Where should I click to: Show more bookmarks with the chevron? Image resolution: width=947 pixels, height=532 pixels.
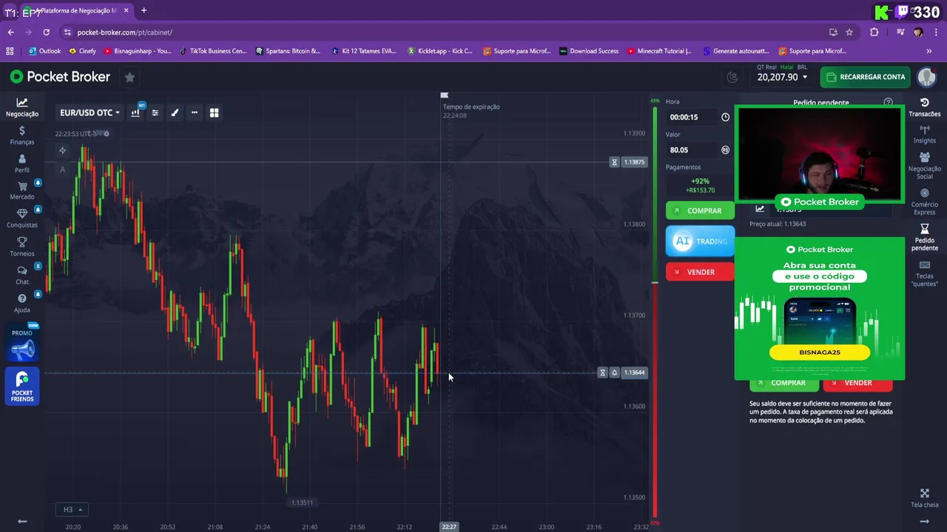pos(929,51)
